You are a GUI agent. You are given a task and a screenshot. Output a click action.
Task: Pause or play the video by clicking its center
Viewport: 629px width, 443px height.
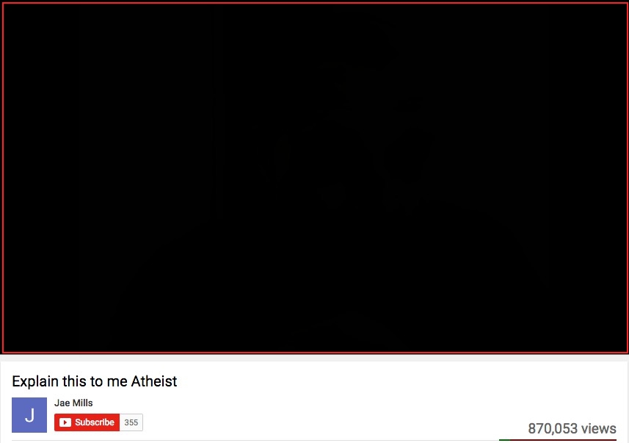[x=315, y=178]
